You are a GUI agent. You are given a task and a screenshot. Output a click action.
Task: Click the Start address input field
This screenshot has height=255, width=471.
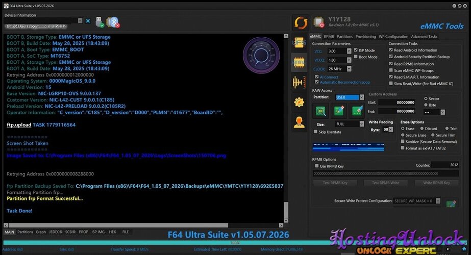pyautogui.click(x=397, y=103)
